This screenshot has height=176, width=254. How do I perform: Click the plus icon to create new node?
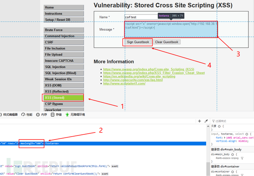200,121
